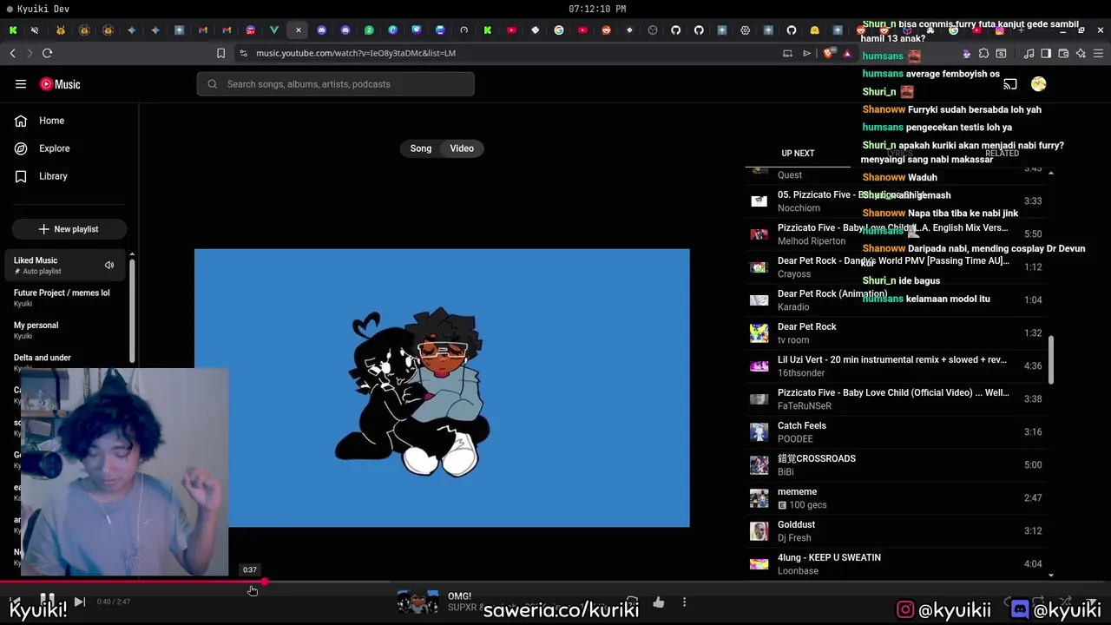Click the now-playing speaker icon on Liked Music

click(x=109, y=266)
